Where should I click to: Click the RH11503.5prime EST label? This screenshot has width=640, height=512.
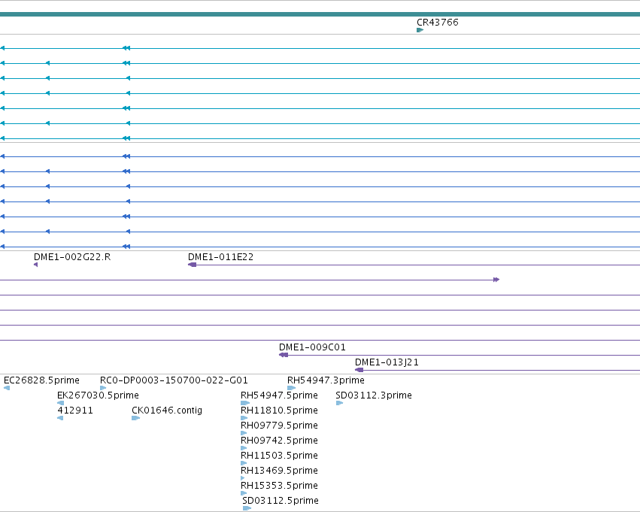(x=279, y=456)
